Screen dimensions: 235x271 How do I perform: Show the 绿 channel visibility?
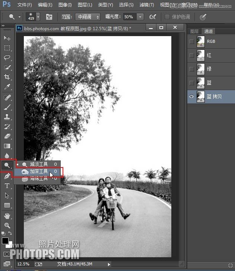pos(191,69)
